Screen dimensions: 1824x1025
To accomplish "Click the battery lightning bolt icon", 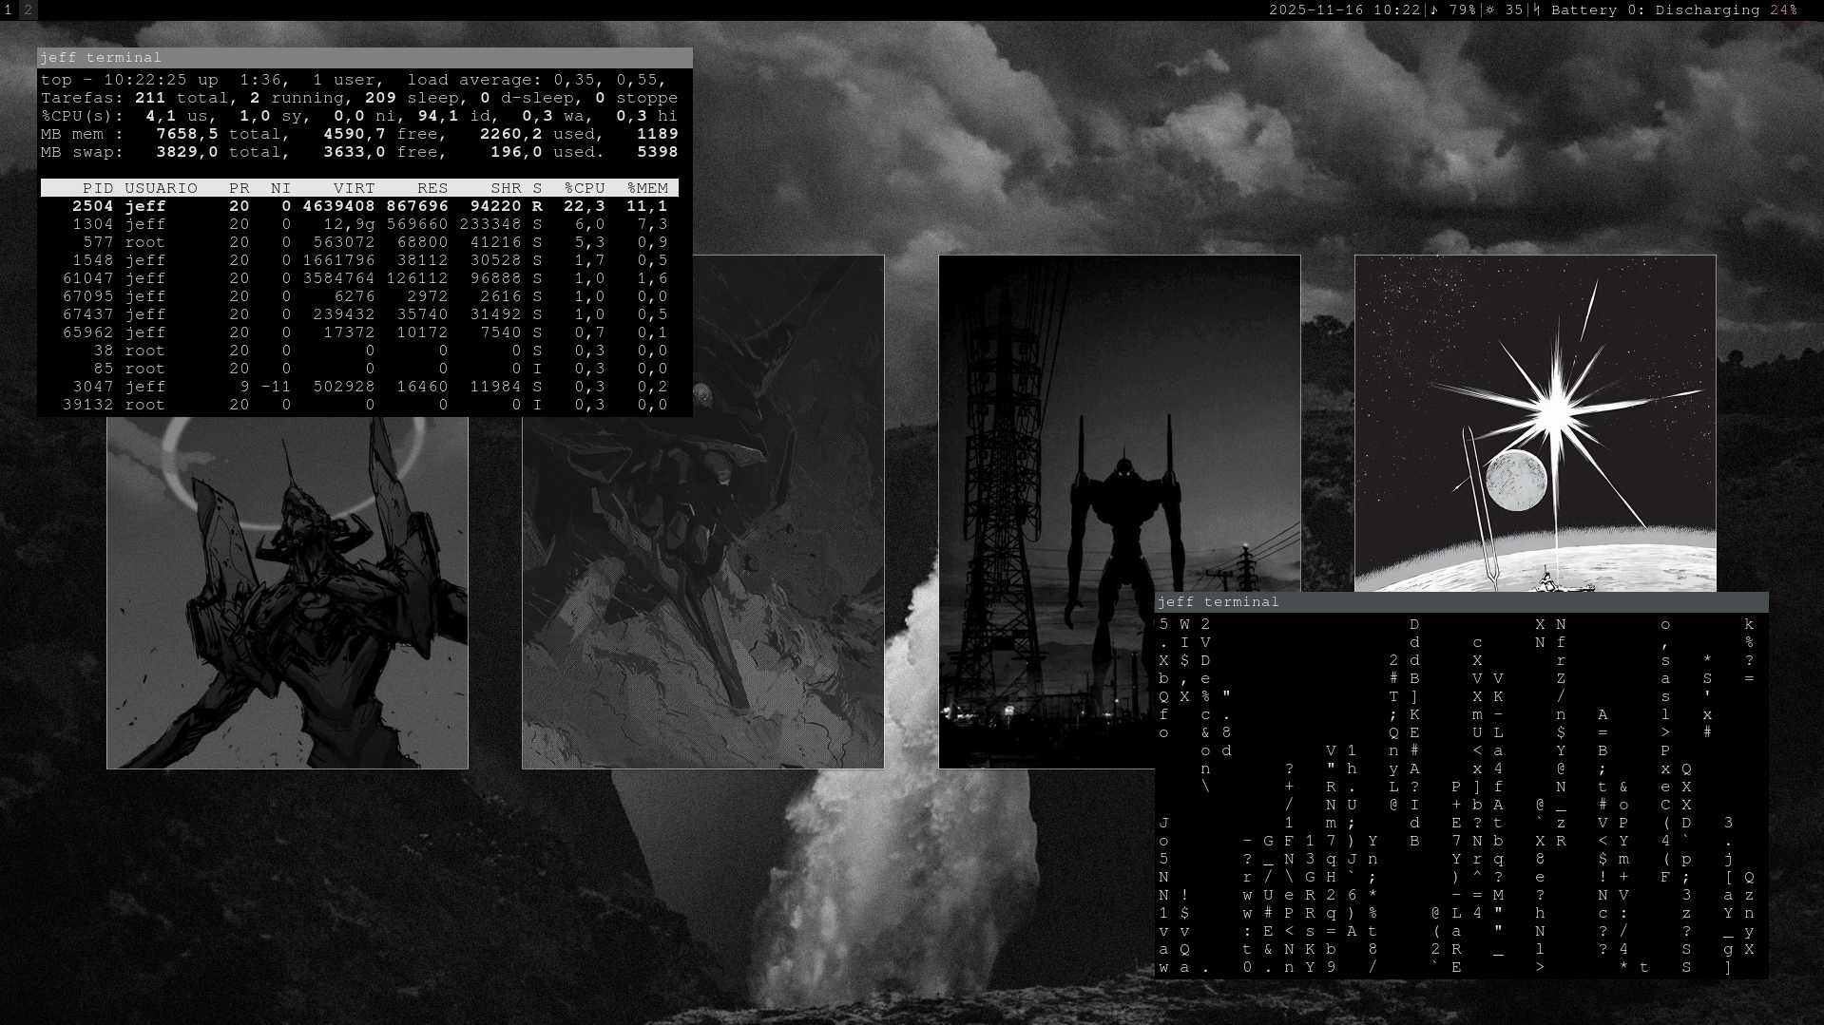I will click(x=1537, y=10).
